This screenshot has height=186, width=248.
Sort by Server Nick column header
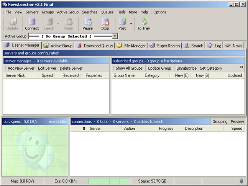tap(19, 75)
